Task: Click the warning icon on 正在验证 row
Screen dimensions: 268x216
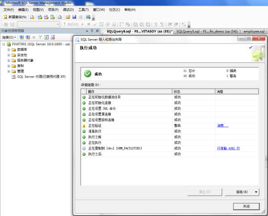Action: tap(84, 126)
